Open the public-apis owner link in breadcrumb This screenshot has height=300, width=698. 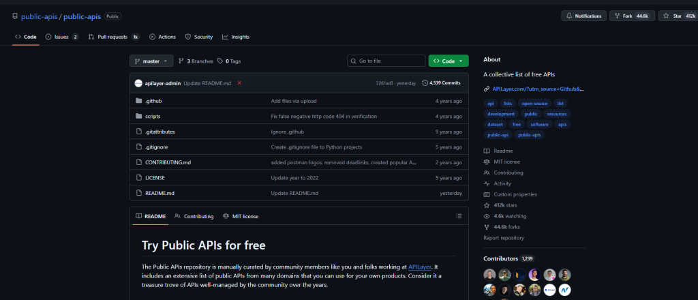(39, 16)
